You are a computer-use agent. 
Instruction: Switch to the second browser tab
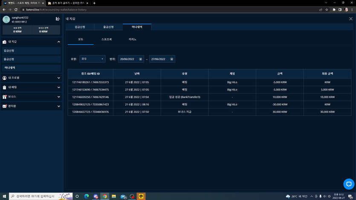[x=68, y=3]
